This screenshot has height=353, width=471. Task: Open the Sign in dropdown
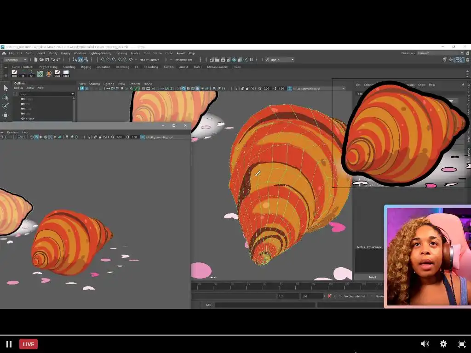(x=280, y=60)
